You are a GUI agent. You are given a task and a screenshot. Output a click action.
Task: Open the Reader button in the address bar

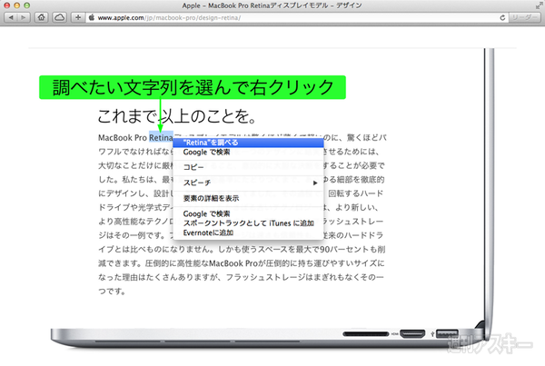pyautogui.click(x=525, y=17)
